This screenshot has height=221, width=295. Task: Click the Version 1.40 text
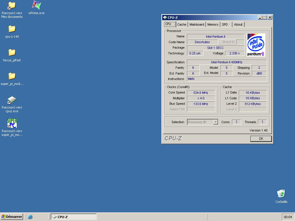(x=258, y=130)
